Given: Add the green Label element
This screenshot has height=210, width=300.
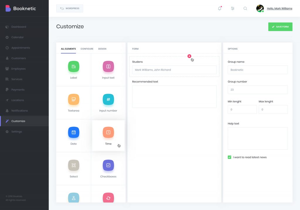Looking at the screenshot, I should click(x=74, y=70).
